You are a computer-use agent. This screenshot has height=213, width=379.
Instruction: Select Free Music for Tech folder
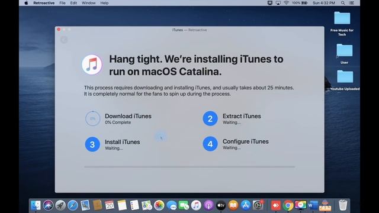tap(342, 24)
